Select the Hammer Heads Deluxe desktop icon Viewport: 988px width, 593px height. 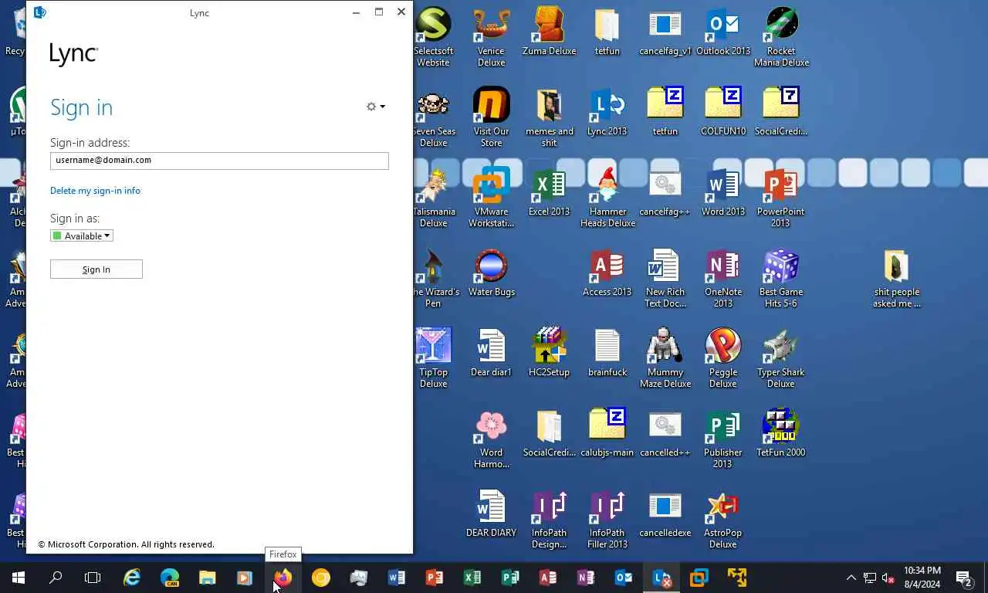tap(607, 198)
